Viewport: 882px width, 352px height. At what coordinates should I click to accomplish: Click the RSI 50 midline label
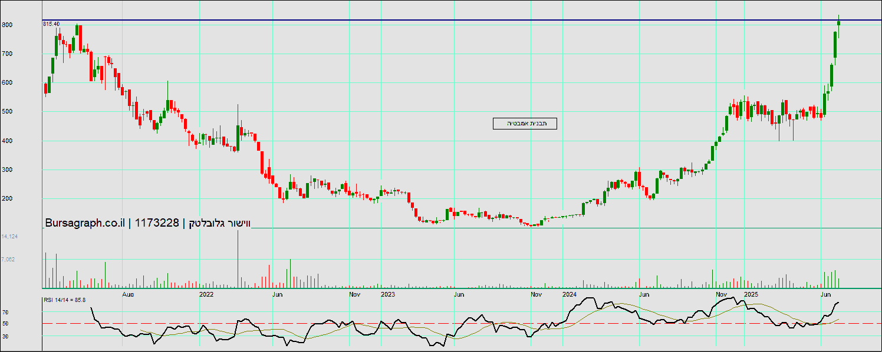coord(6,324)
